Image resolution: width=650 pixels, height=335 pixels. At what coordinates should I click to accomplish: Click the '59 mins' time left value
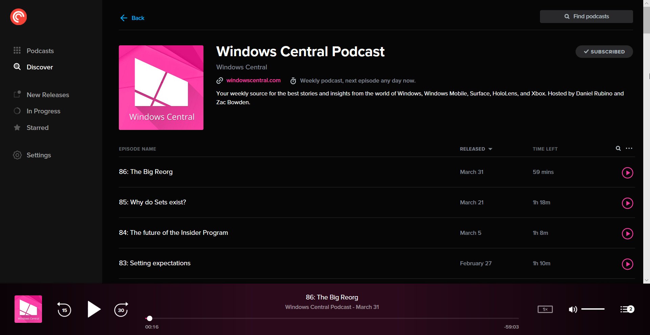(543, 172)
